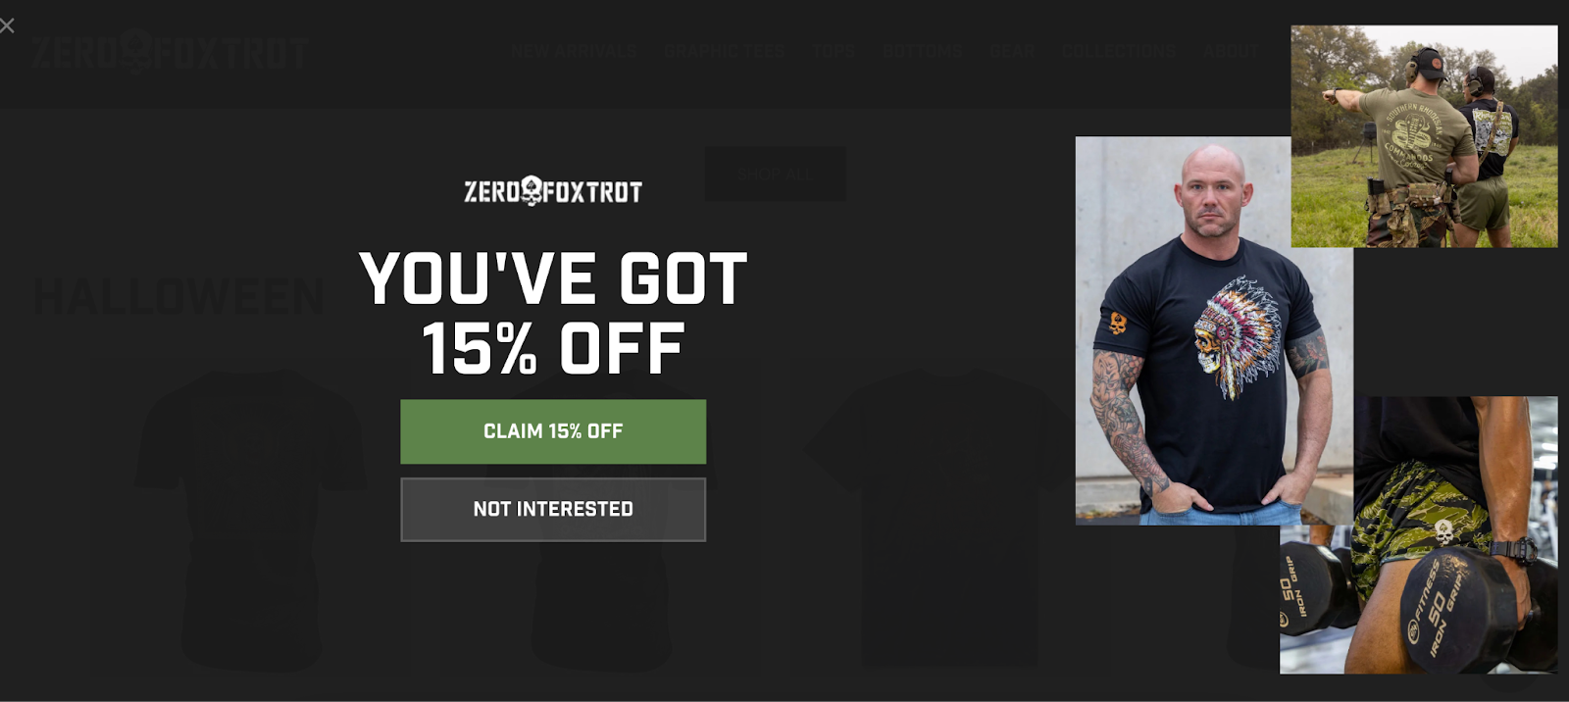
Task: Dismiss offer with Not Interested button
Action: click(553, 510)
